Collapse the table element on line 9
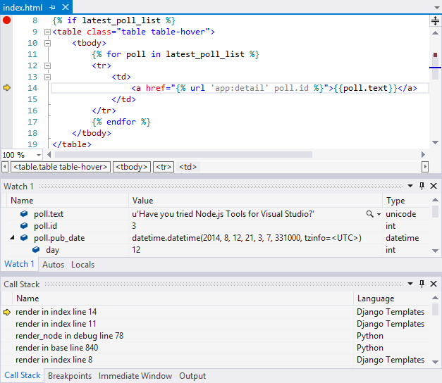The image size is (442, 383). 47,32
